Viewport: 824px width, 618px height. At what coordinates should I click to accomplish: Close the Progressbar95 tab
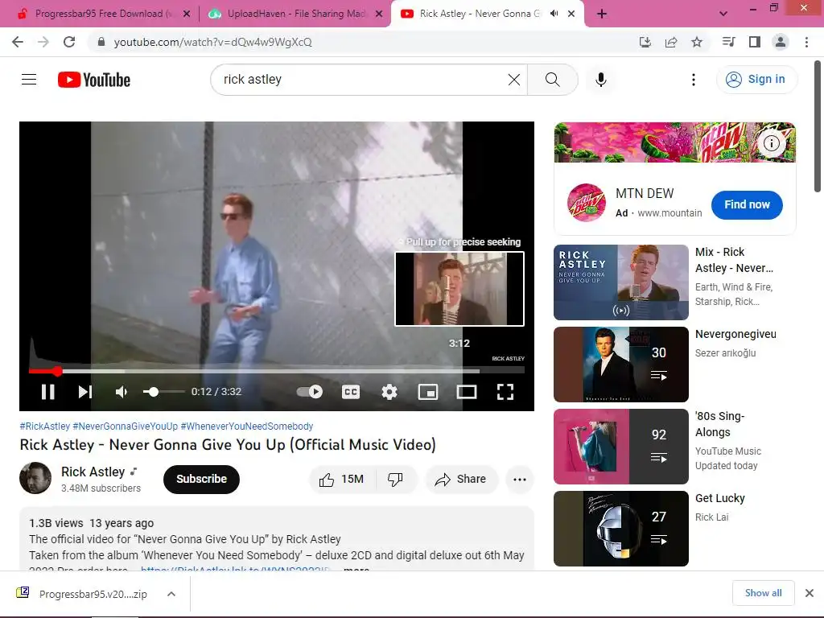pyautogui.click(x=187, y=14)
